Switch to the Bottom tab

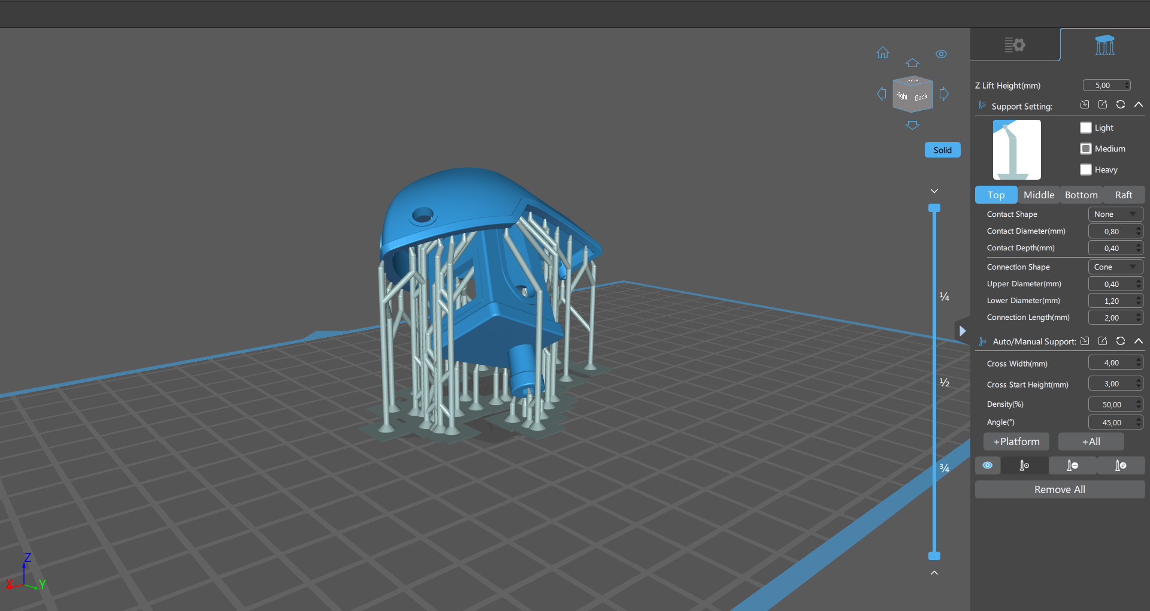pyautogui.click(x=1082, y=195)
